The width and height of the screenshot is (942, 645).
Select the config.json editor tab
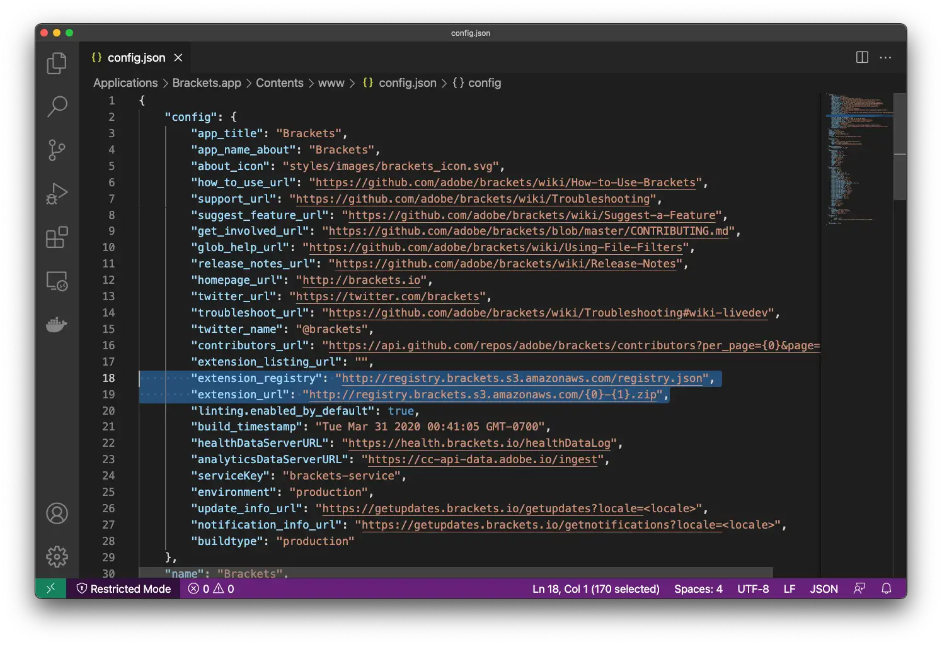[x=134, y=57]
